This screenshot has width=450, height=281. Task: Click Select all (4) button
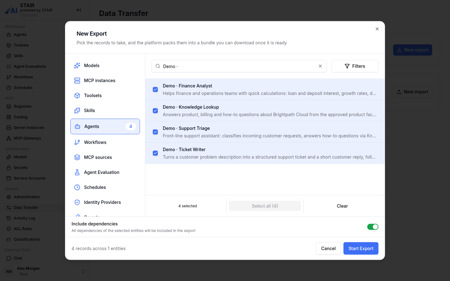tap(265, 206)
